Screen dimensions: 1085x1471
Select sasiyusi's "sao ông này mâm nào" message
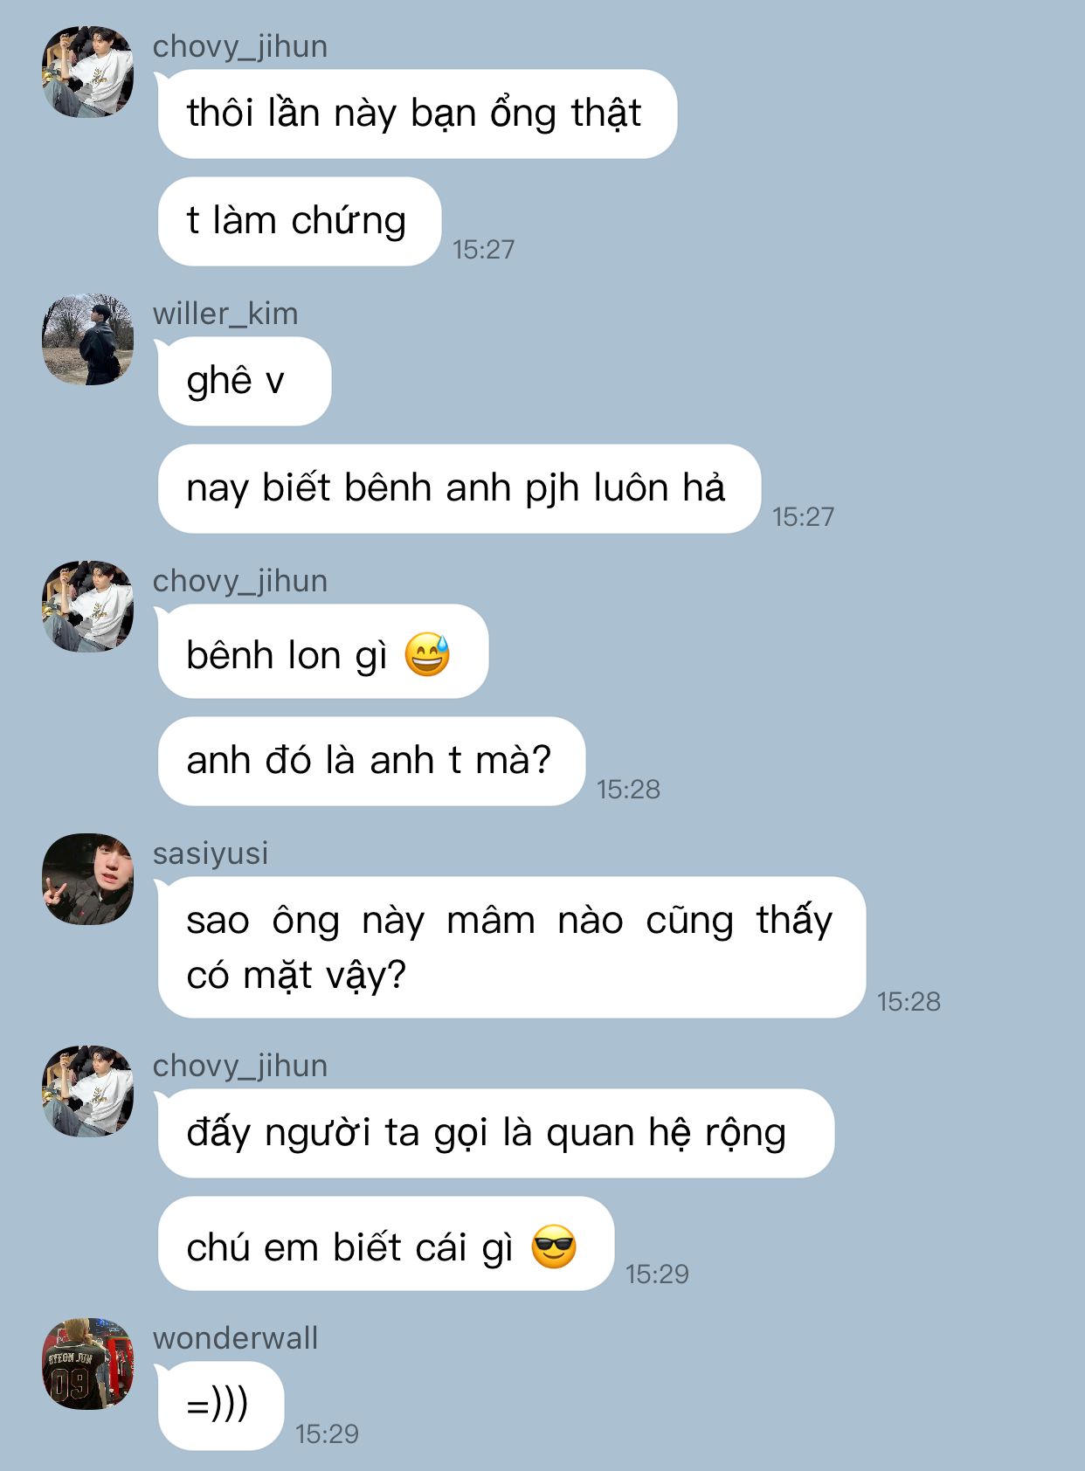(512, 948)
